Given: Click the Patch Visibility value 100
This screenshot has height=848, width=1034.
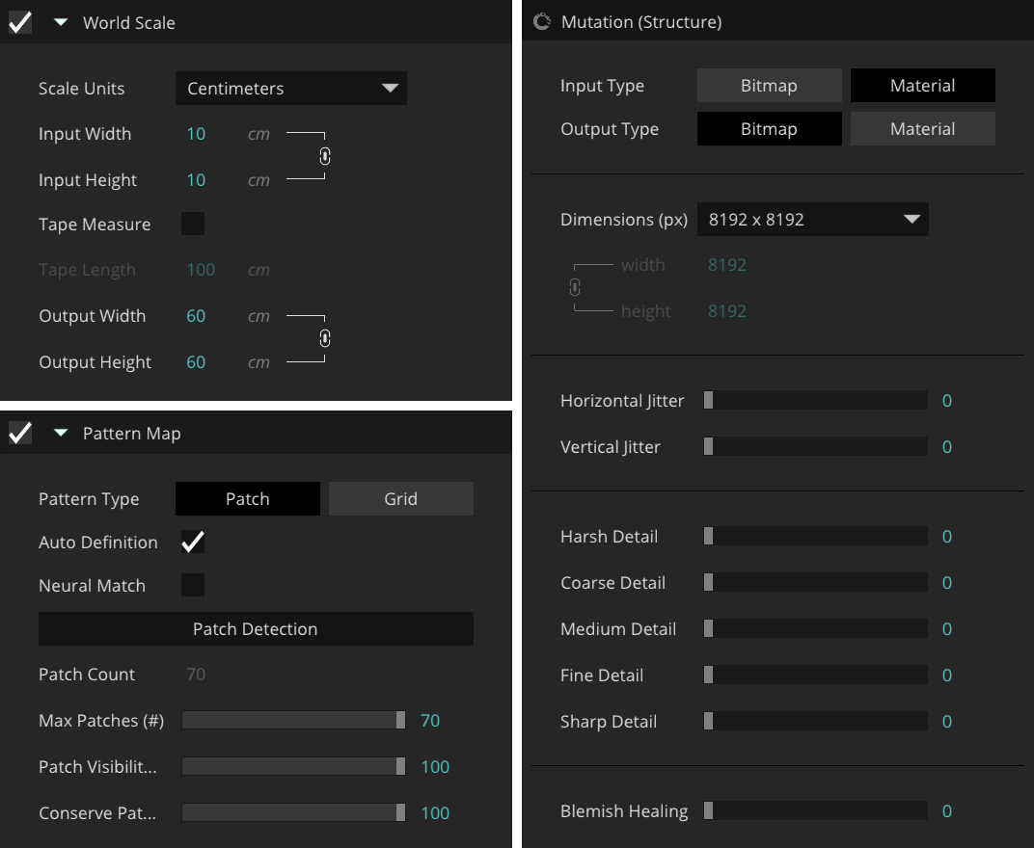Looking at the screenshot, I should pos(435,767).
